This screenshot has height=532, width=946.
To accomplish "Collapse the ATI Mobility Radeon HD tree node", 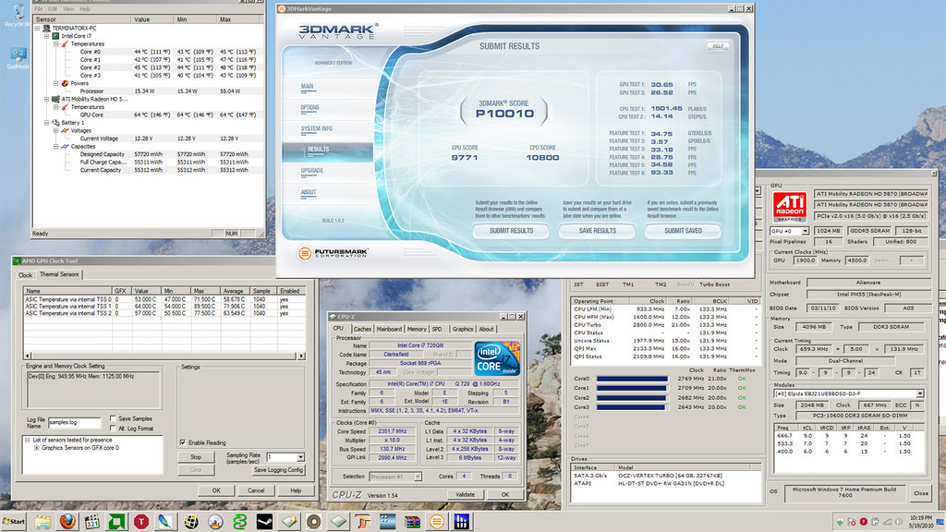I will pyautogui.click(x=46, y=99).
